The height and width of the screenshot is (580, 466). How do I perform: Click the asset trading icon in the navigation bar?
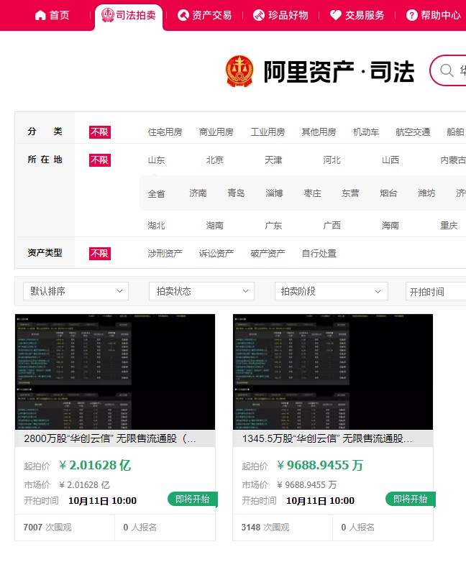183,15
